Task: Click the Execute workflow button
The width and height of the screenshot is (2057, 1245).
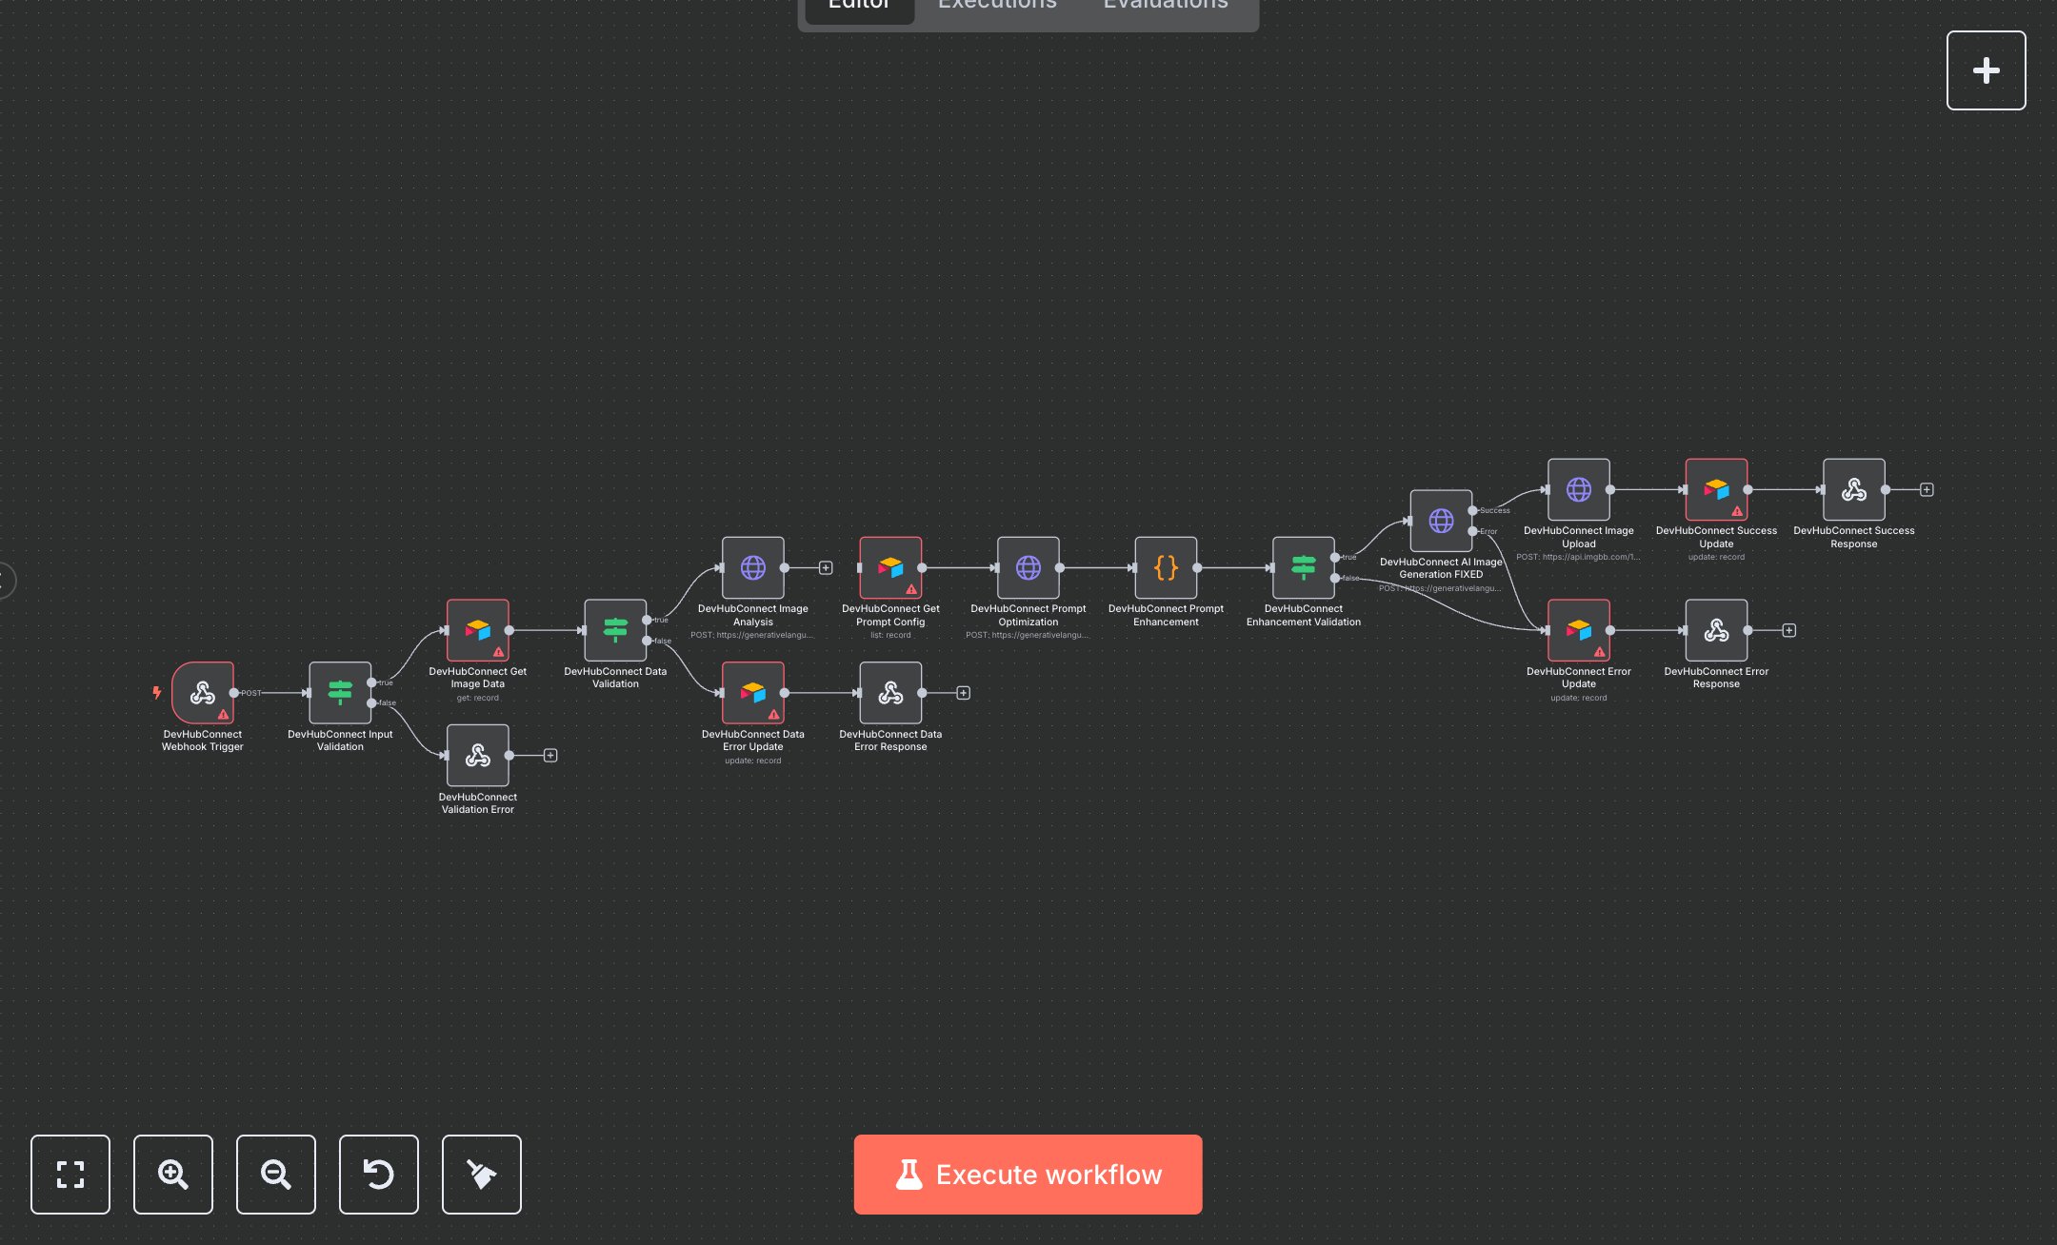Action: pos(1028,1174)
